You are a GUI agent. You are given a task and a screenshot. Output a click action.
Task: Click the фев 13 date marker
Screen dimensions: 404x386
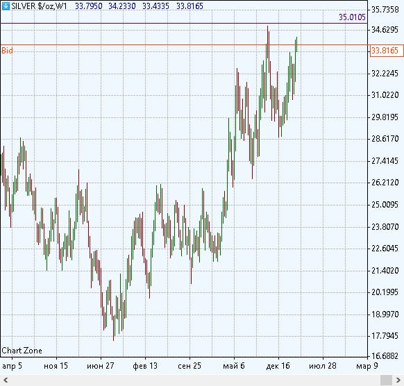click(x=145, y=366)
